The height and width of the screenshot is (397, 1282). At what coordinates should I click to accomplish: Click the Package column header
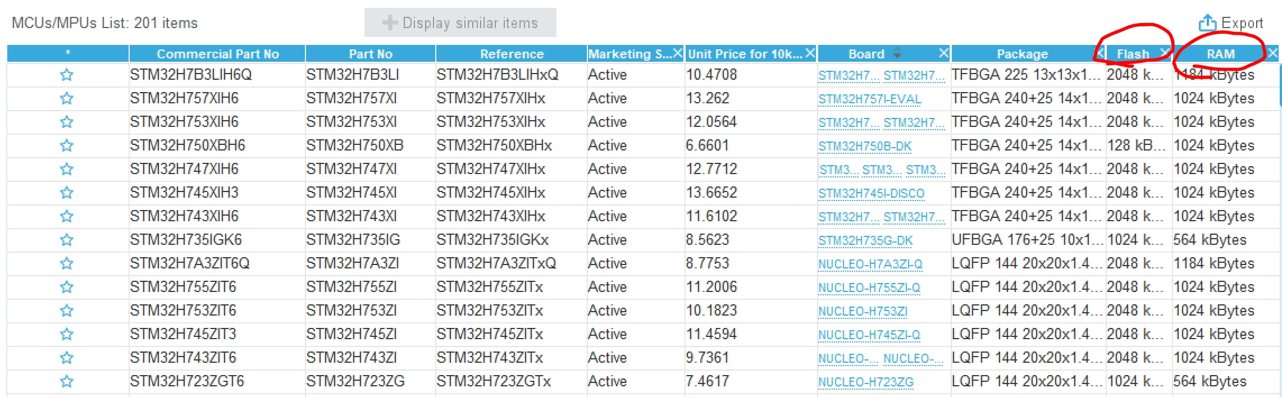coord(1022,54)
